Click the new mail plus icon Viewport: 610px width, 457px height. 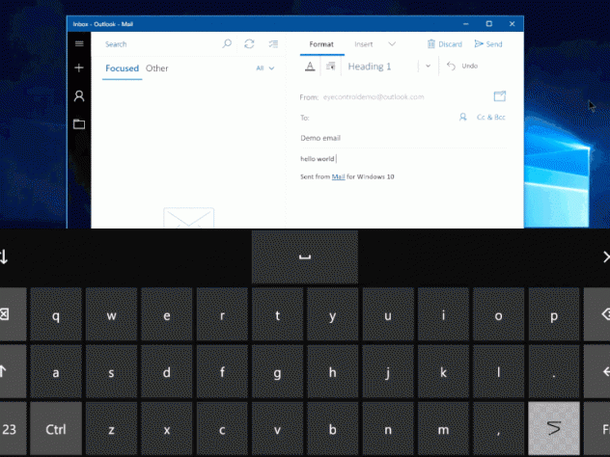tap(79, 68)
